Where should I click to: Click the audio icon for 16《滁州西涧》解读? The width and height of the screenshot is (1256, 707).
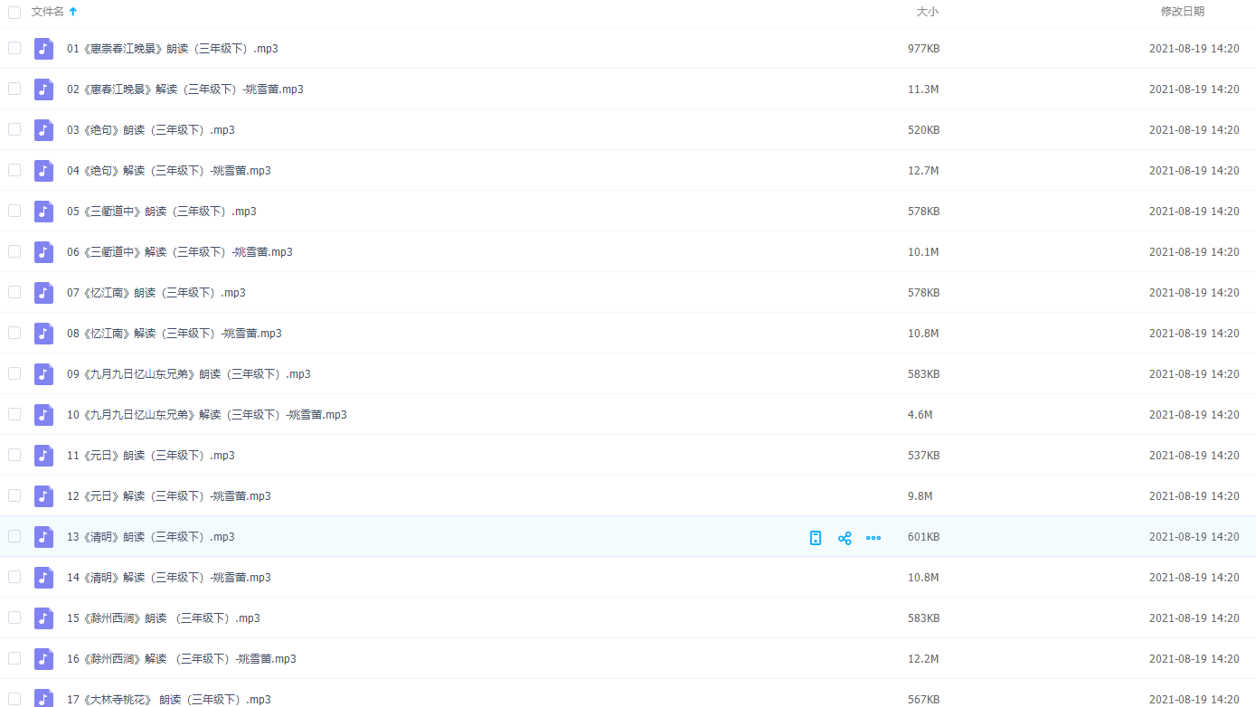tap(43, 659)
